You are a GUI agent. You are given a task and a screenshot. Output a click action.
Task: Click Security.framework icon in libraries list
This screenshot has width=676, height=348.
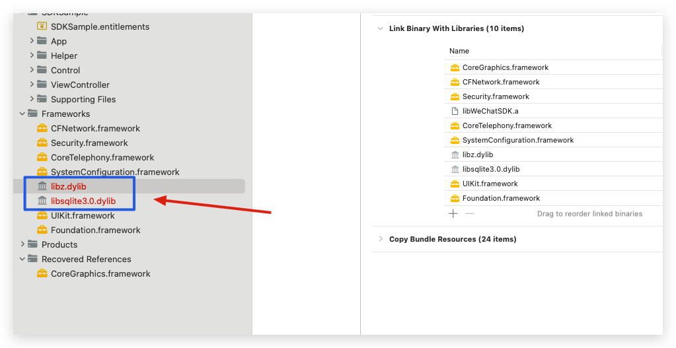tap(455, 96)
